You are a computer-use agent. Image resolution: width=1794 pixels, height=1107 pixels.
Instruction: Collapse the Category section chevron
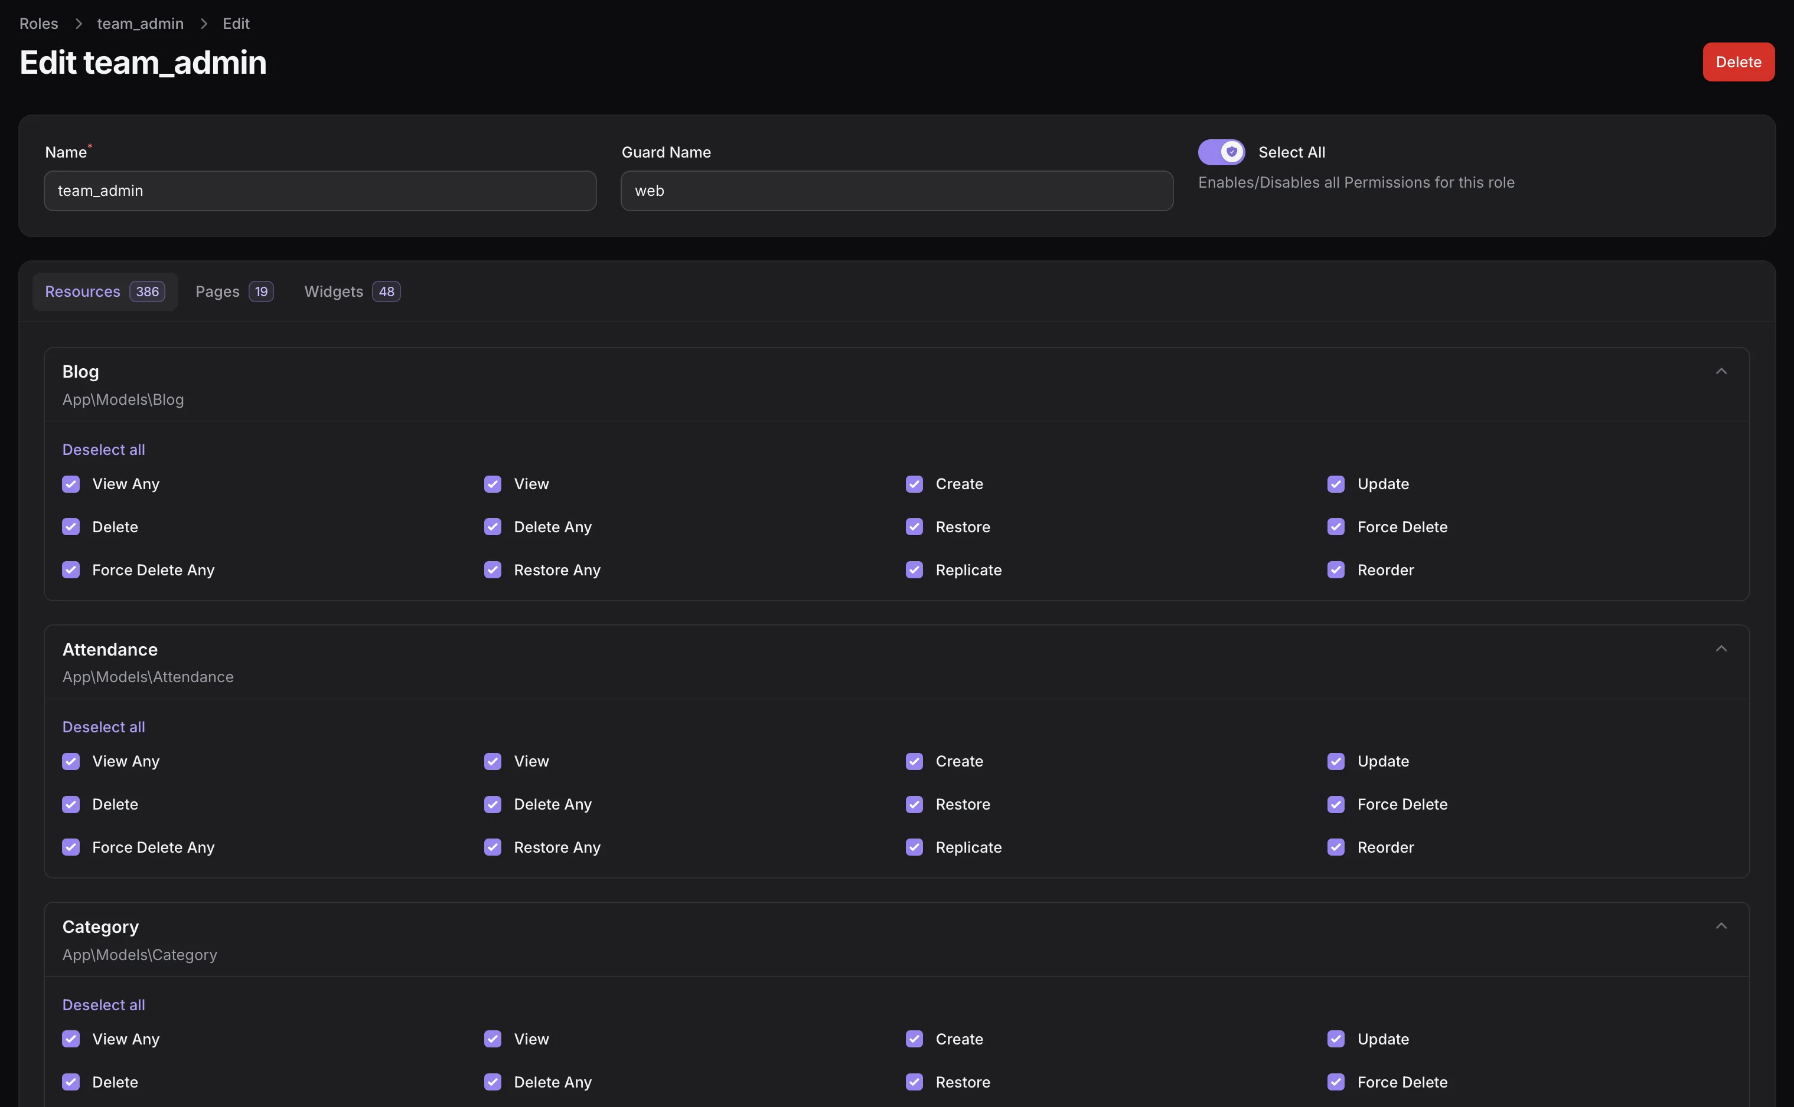(1721, 926)
